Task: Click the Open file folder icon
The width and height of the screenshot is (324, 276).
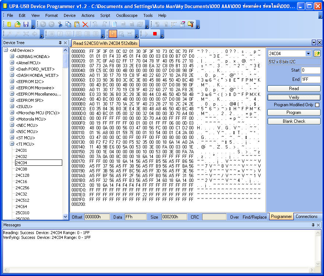Action: 18,24
